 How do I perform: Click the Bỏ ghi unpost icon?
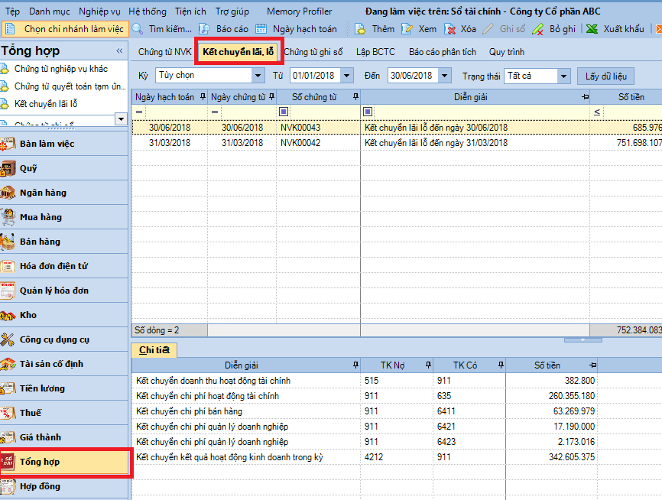pyautogui.click(x=538, y=29)
